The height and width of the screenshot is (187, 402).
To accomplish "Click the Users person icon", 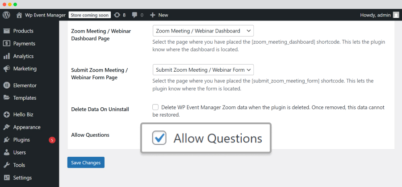I will click(7, 153).
